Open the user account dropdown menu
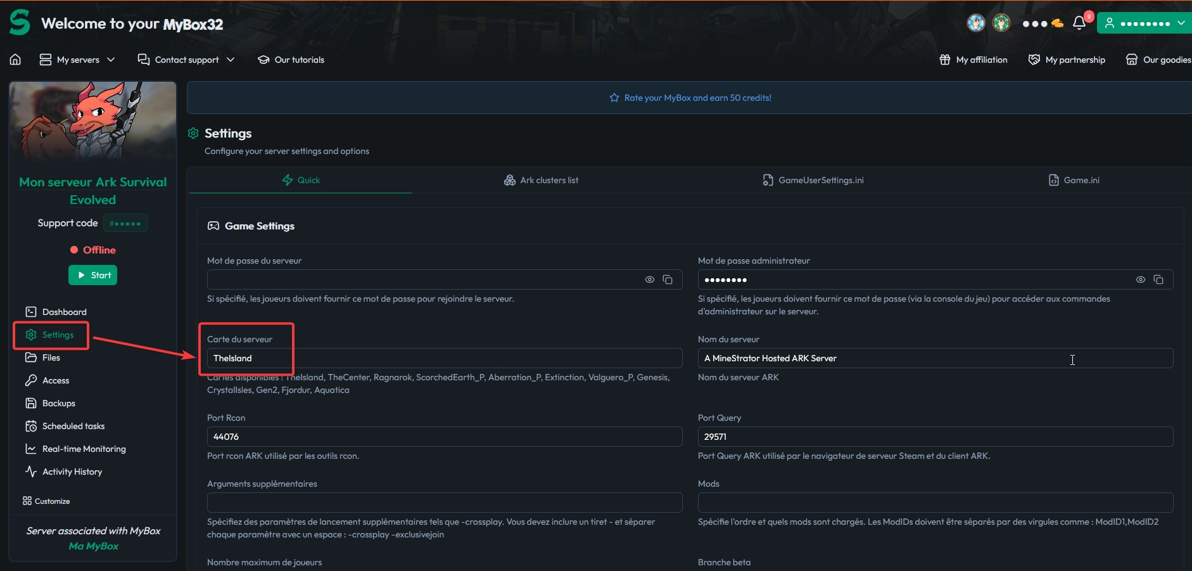Image resolution: width=1192 pixels, height=571 pixels. [1144, 23]
